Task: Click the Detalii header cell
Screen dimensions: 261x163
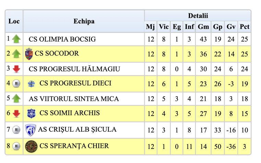Action: click(x=198, y=16)
